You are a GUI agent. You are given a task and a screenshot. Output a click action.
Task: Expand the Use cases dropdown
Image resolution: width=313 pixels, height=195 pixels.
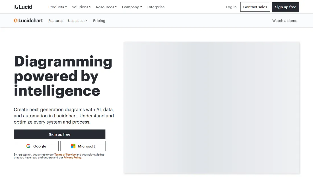coord(78,21)
